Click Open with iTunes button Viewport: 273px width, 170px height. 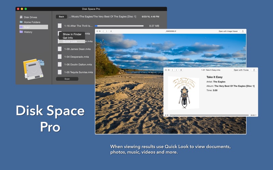(241, 70)
